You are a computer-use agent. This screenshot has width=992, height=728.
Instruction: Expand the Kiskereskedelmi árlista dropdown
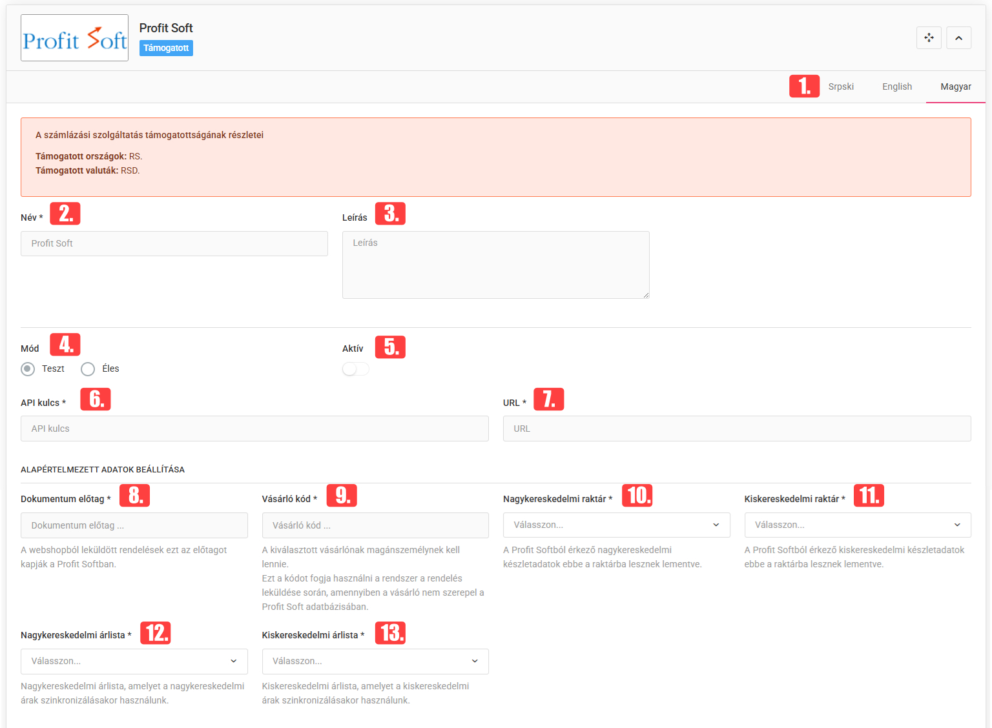point(375,662)
